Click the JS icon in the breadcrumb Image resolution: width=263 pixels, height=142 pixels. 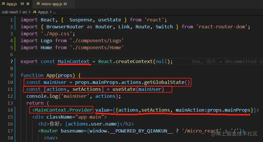point(35,12)
